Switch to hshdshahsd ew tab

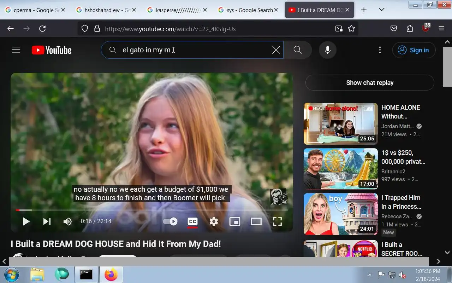tap(106, 10)
